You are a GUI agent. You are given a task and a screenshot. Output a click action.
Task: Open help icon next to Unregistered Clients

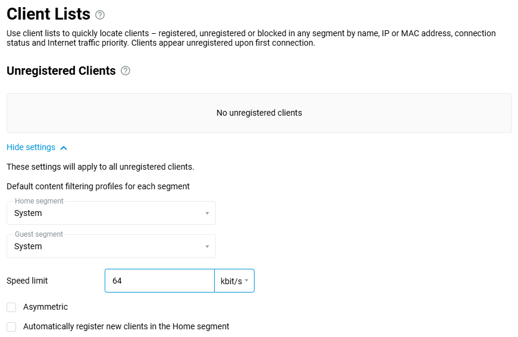pos(125,71)
